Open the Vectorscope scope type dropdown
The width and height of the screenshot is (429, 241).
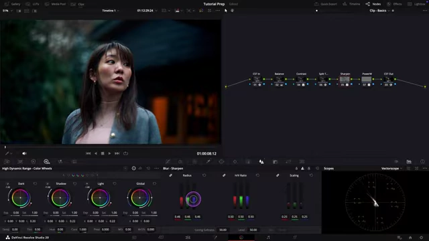coord(391,169)
